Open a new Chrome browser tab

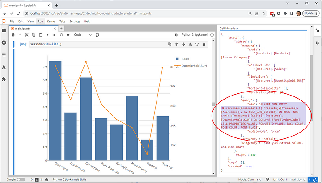[57, 5]
